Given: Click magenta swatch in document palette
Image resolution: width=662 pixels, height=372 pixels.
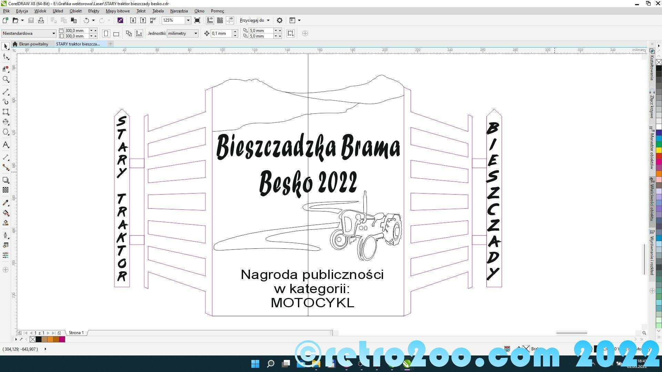Looking at the screenshot, I should (62, 339).
